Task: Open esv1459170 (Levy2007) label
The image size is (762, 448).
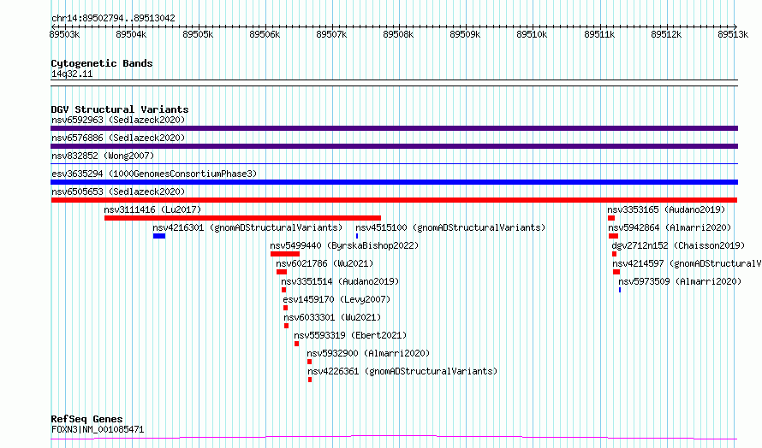Action: point(336,299)
